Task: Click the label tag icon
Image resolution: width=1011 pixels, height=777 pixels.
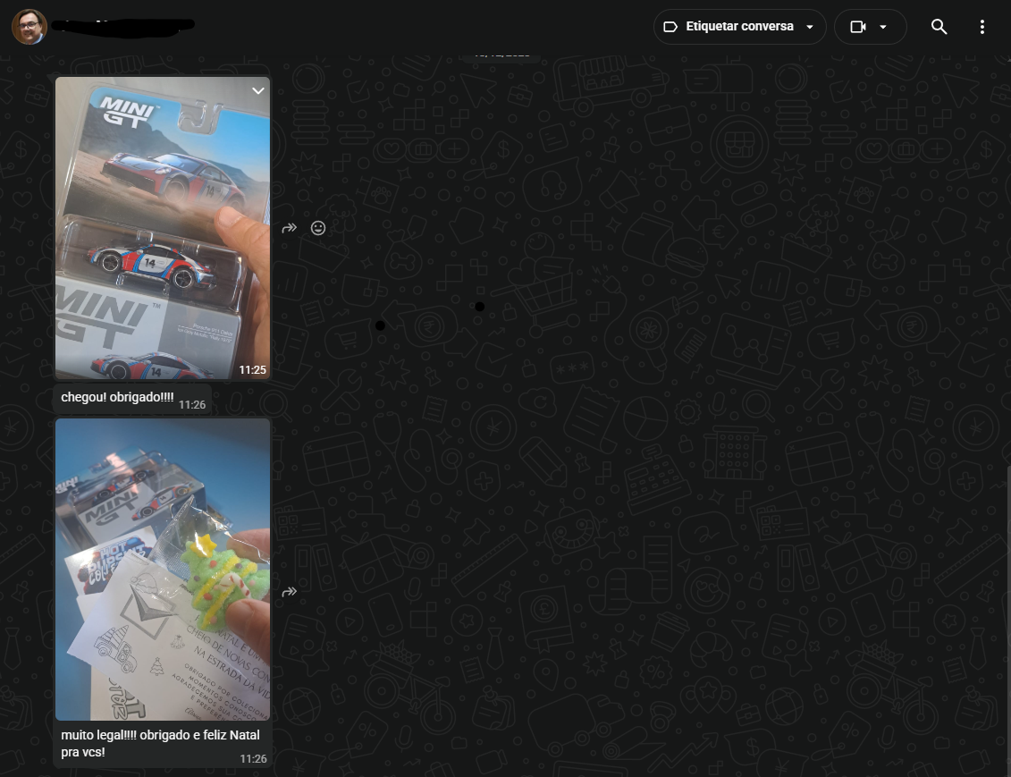Action: [670, 27]
